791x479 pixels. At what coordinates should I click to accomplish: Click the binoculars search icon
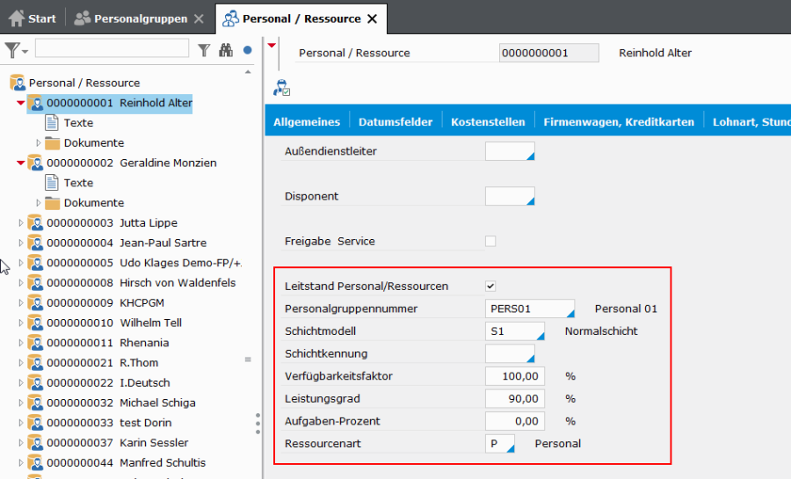point(226,50)
